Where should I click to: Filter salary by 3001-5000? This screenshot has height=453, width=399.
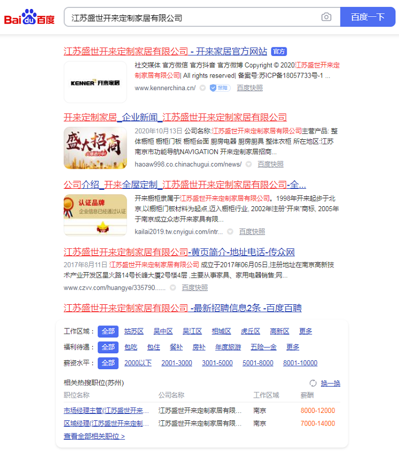click(217, 363)
